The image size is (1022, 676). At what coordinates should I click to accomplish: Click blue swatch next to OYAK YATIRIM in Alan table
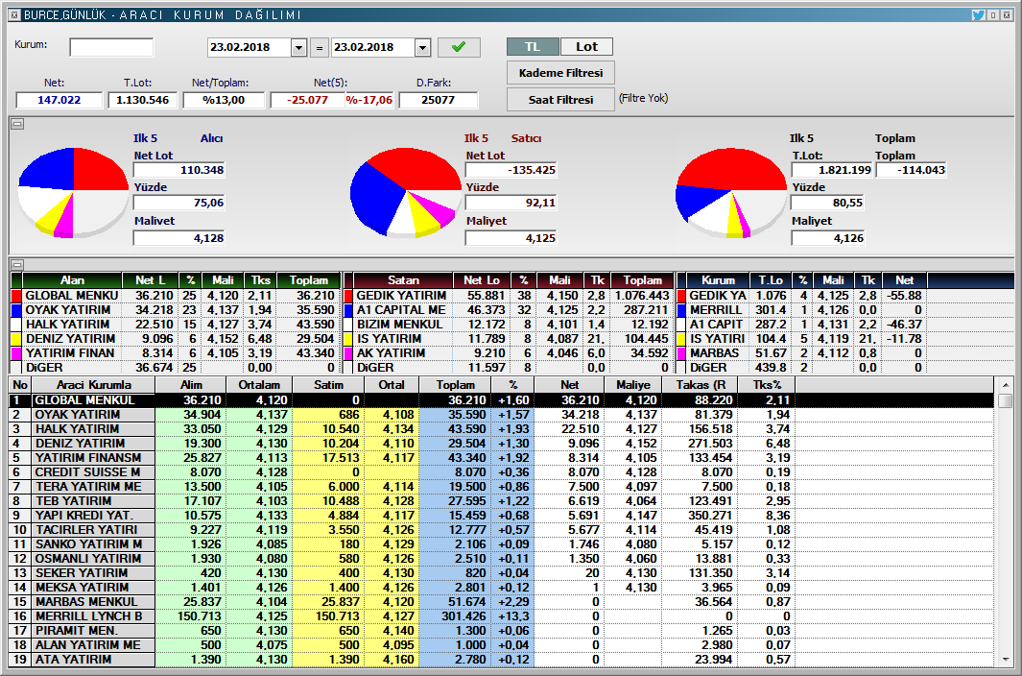[16, 310]
